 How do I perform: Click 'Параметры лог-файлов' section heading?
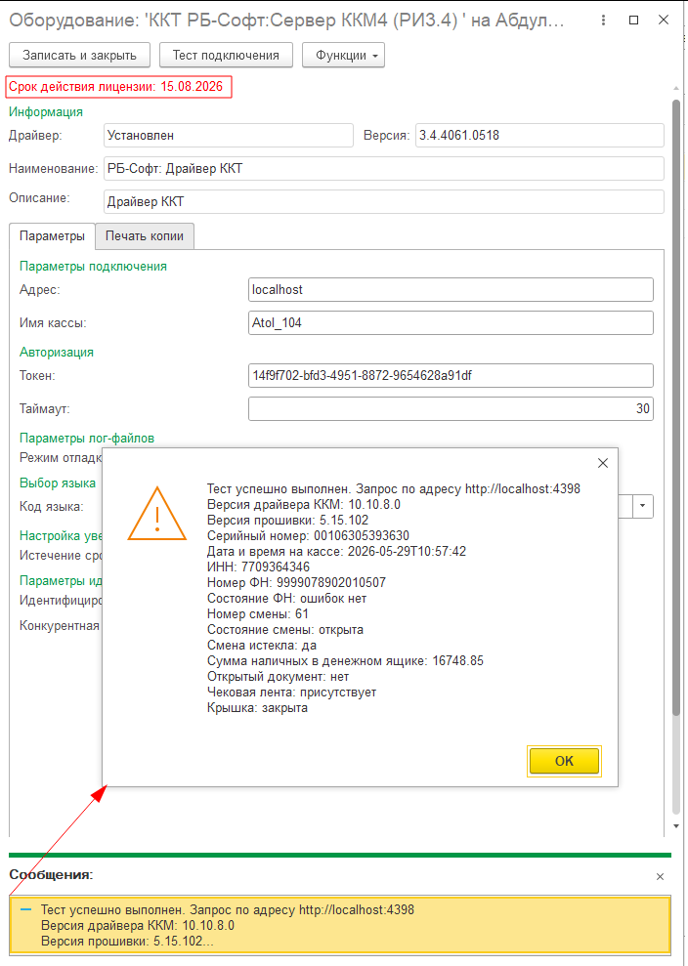[x=87, y=438]
